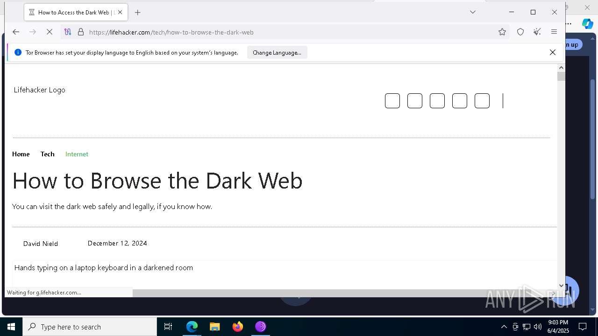Expand the list all tabs dropdown

(473, 12)
